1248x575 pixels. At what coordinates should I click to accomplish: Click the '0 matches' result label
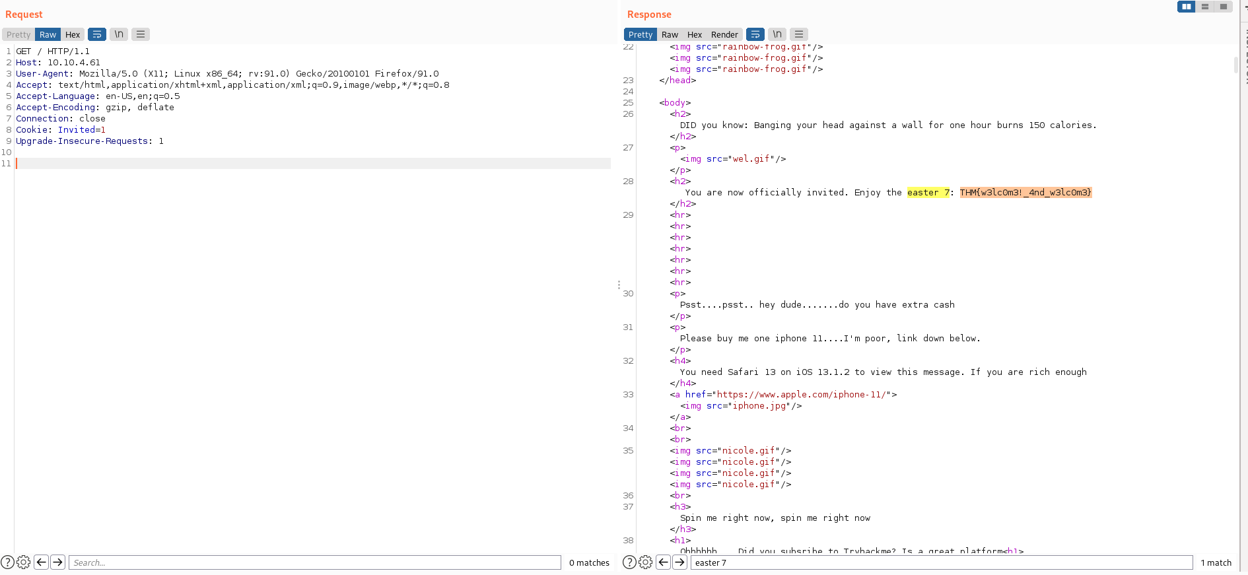[x=589, y=563]
